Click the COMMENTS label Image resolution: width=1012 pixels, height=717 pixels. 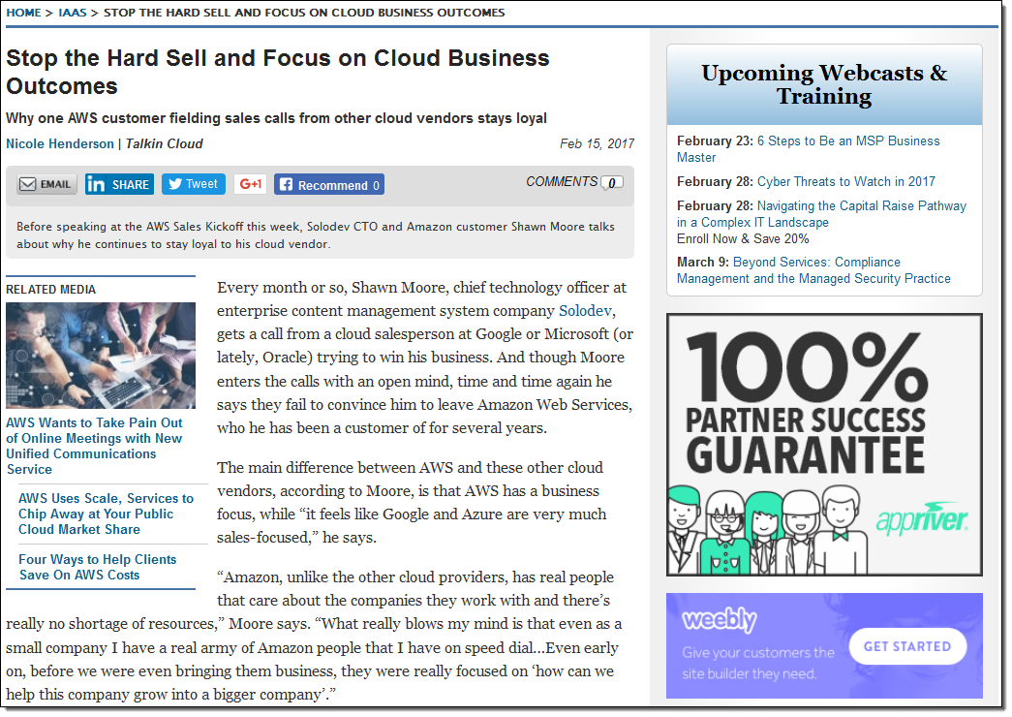[562, 181]
